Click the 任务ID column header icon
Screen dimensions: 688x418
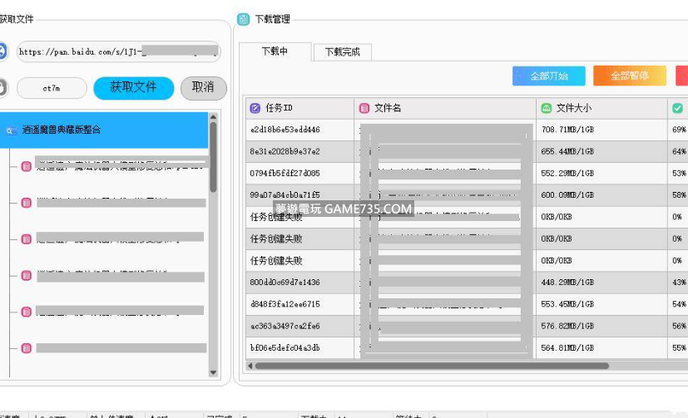(255, 108)
